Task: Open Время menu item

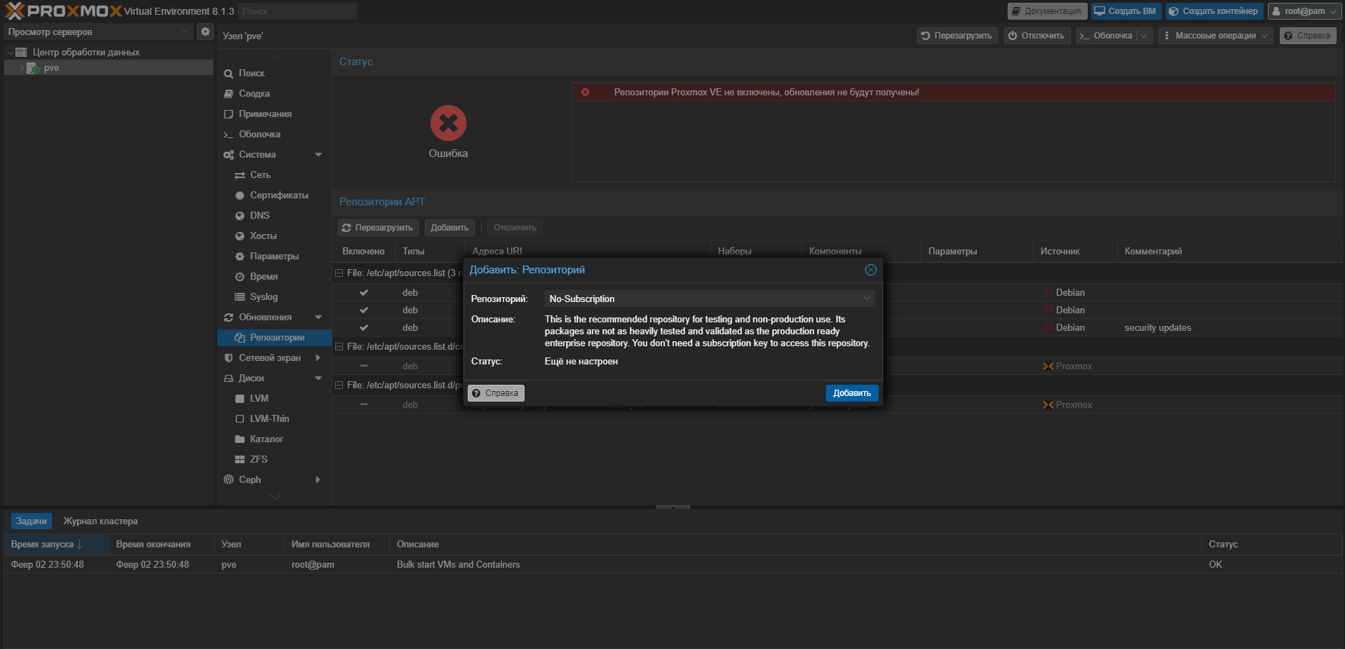Action: coord(274,276)
